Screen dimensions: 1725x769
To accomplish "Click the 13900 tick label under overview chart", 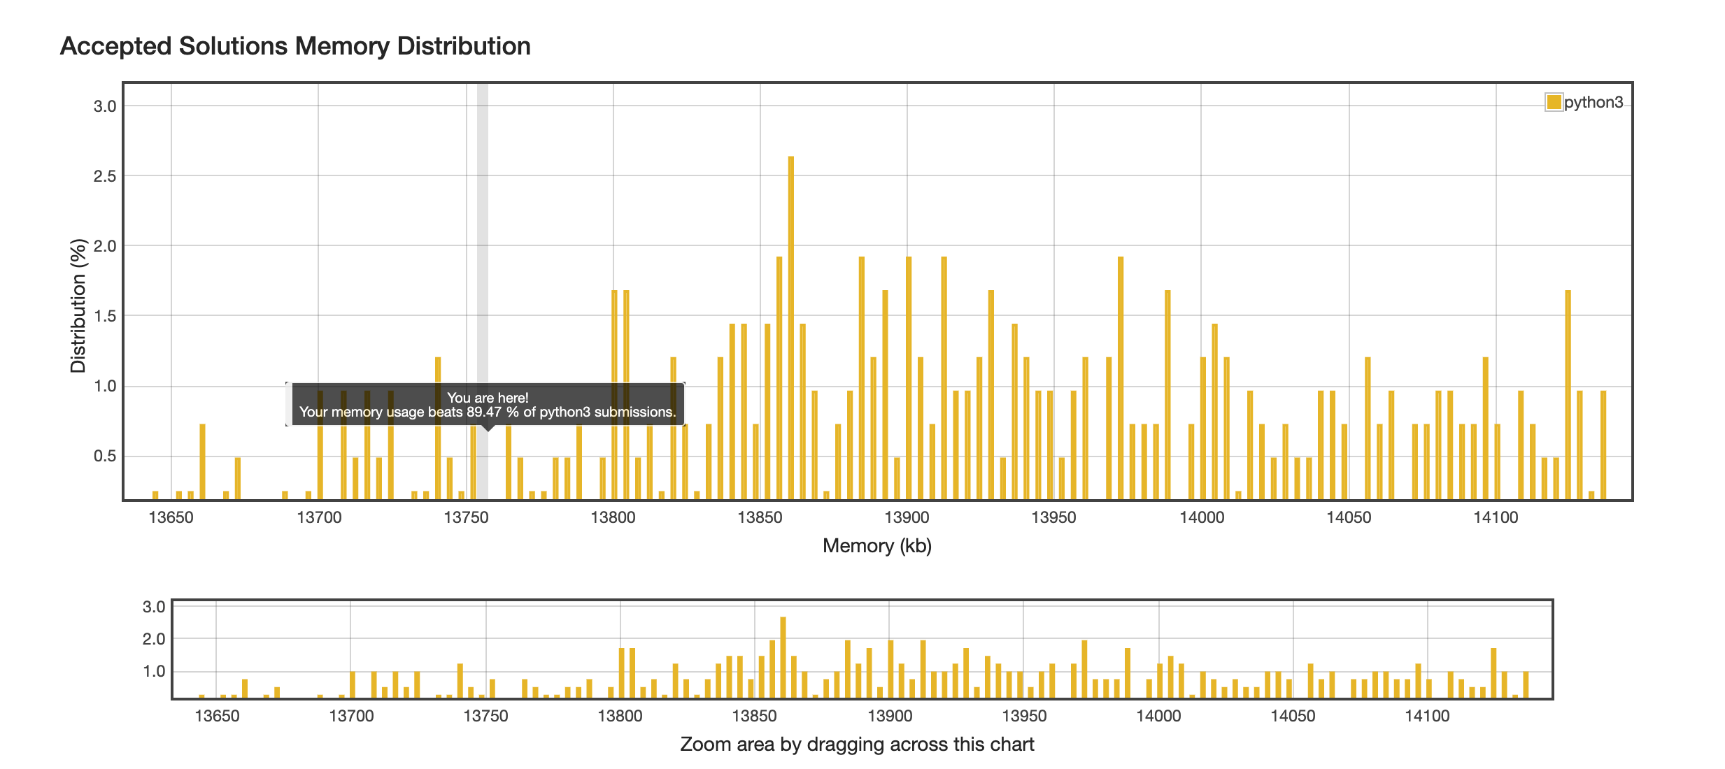I will click(x=889, y=716).
